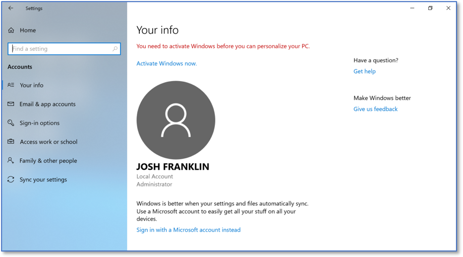
Task: Click the back arrow in Settings
Action: click(x=11, y=8)
